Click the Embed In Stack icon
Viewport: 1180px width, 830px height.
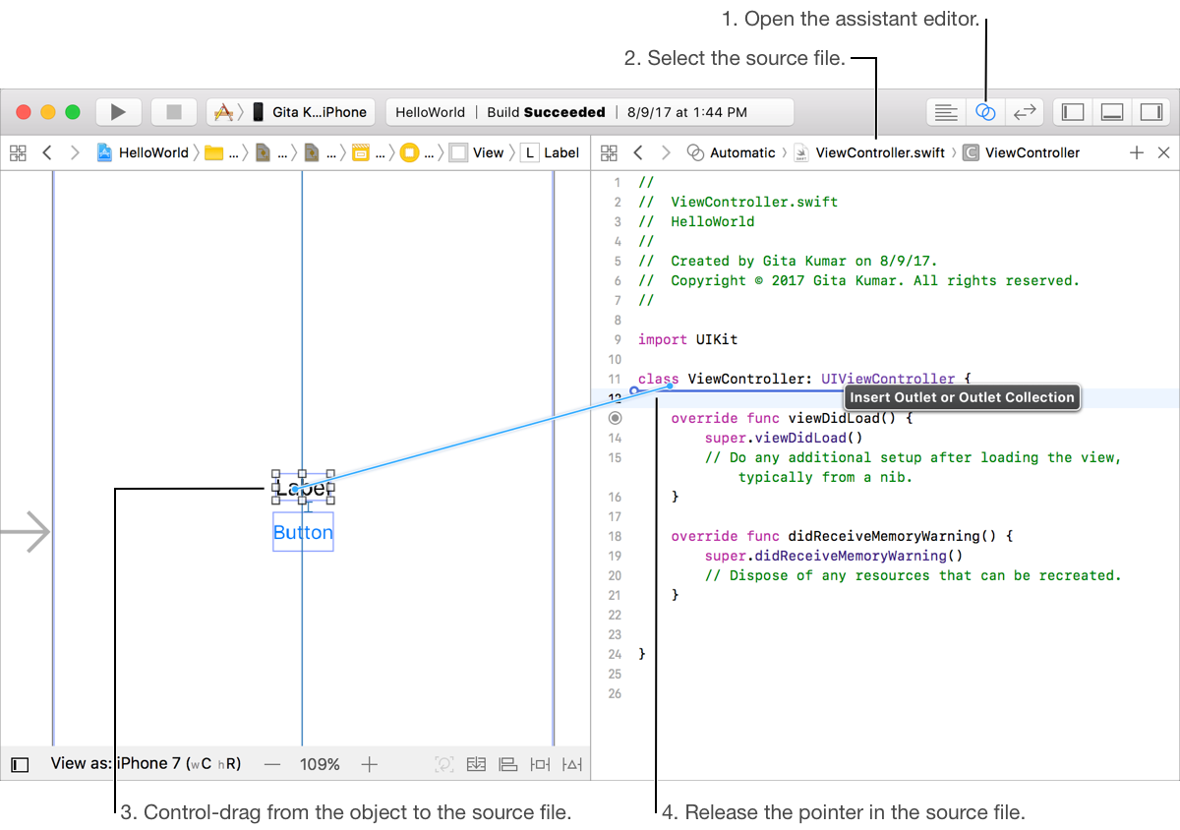(x=477, y=764)
